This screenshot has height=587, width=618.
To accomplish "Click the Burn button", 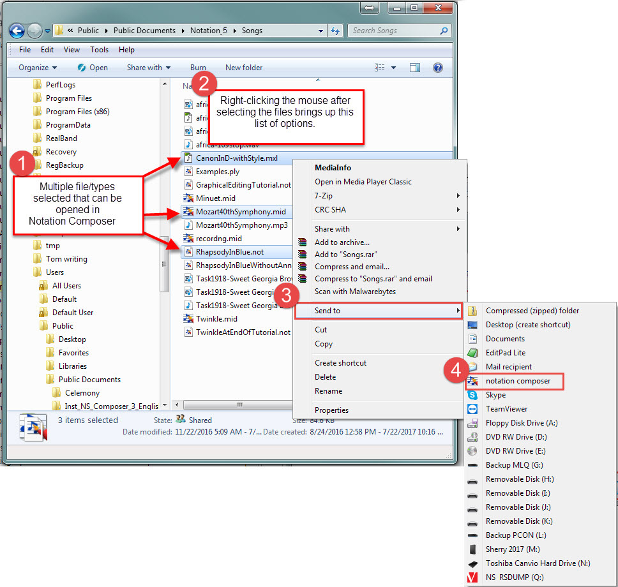I will pos(198,68).
